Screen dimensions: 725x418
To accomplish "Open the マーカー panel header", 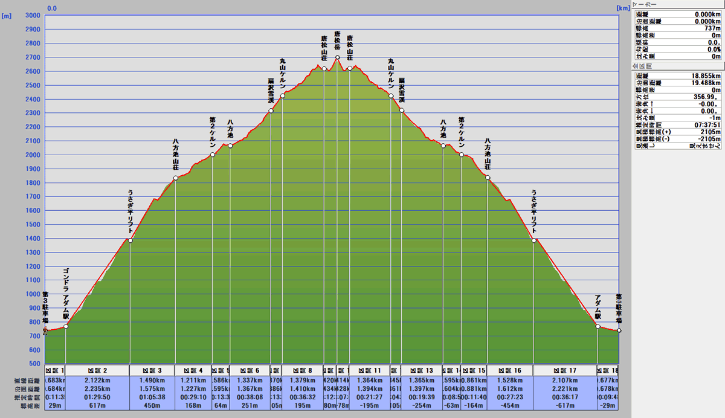I will click(677, 4).
